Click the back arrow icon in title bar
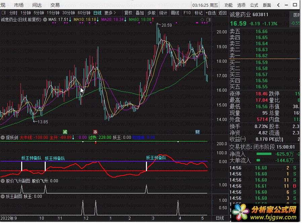 point(278,5)
